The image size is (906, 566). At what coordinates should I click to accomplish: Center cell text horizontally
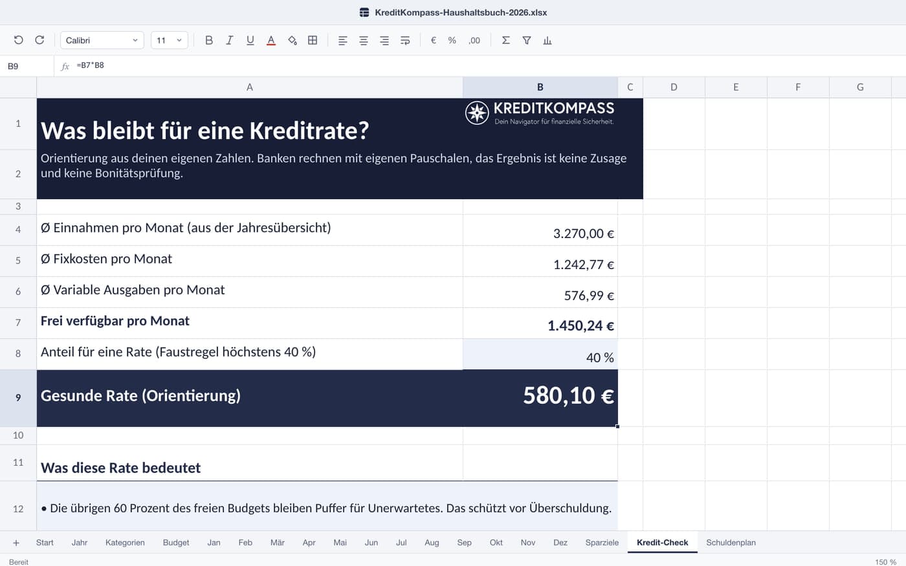(x=364, y=40)
